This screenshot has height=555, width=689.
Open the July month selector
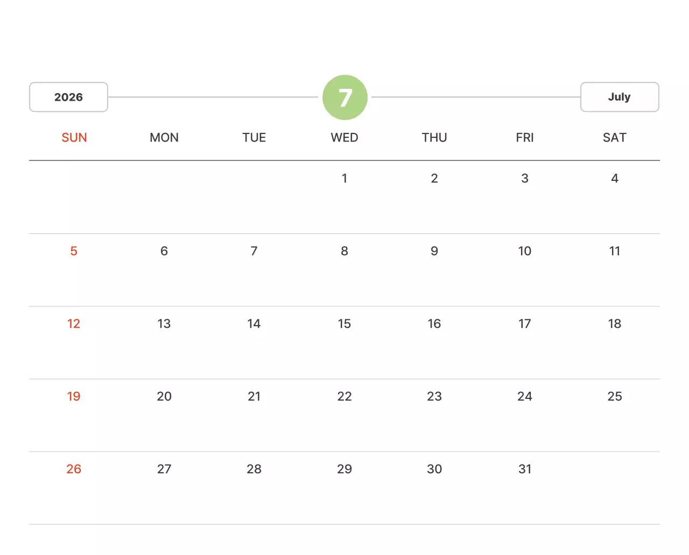[x=619, y=97]
